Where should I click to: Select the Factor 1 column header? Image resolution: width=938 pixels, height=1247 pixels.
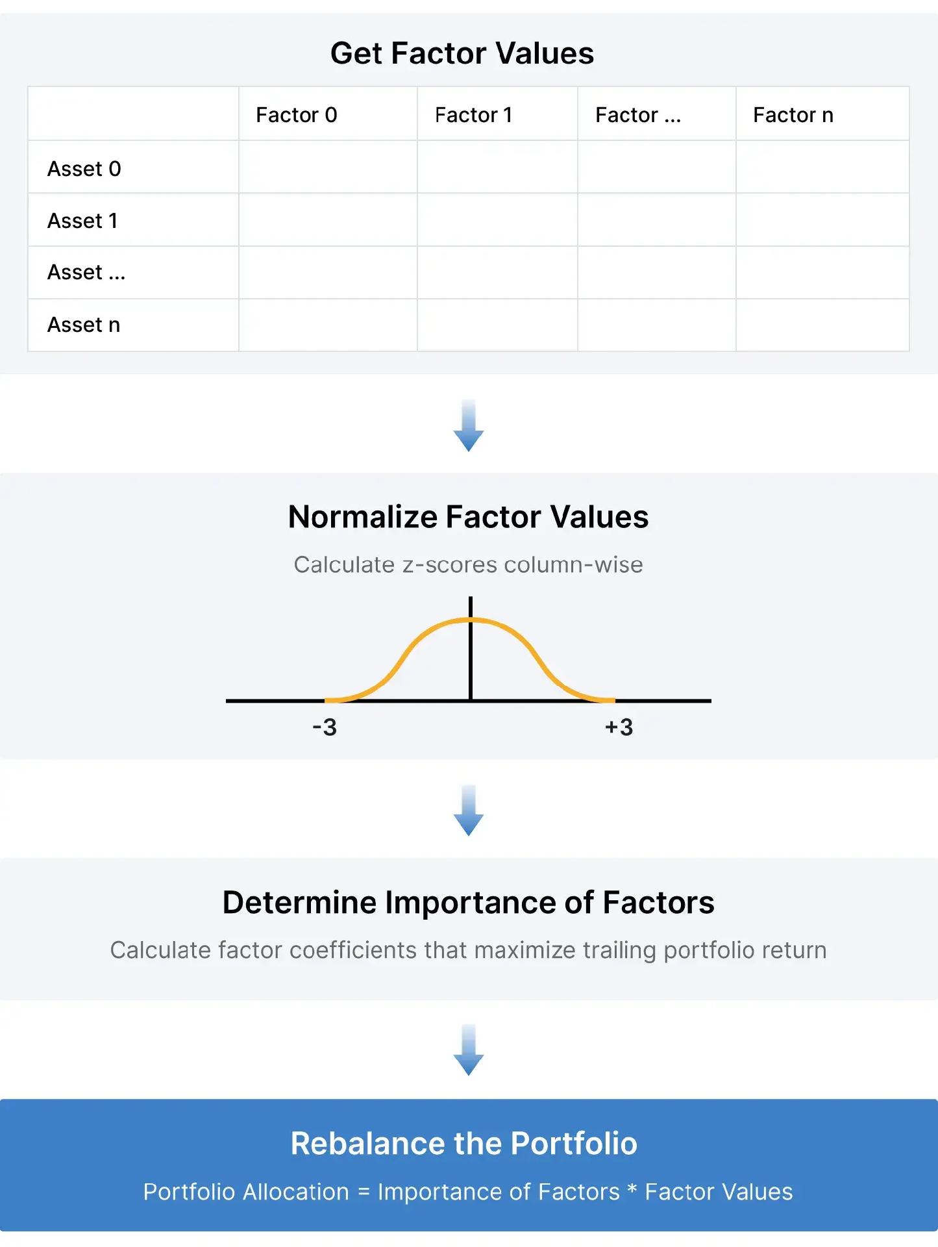pos(474,115)
